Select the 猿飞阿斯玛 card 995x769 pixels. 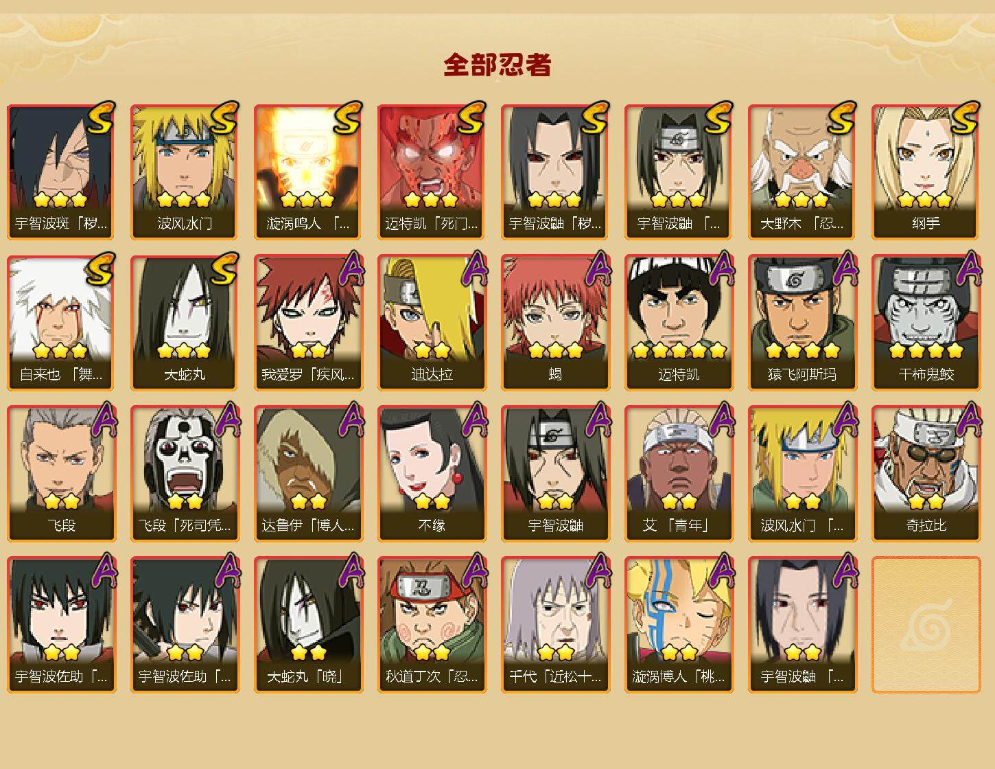pos(802,323)
